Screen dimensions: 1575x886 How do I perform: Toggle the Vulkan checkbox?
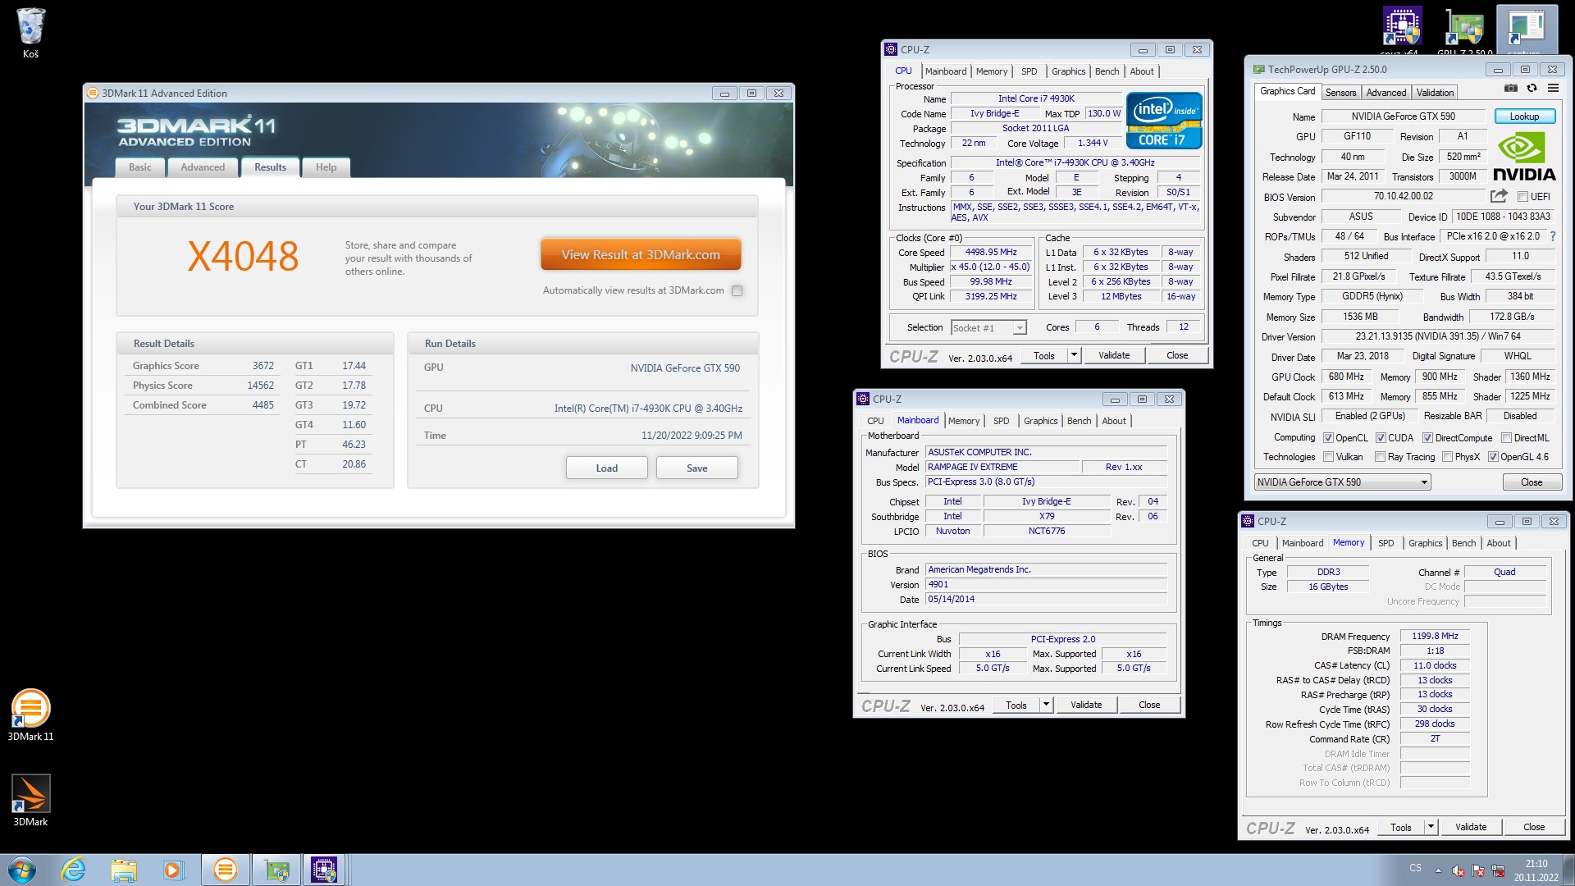click(1328, 457)
